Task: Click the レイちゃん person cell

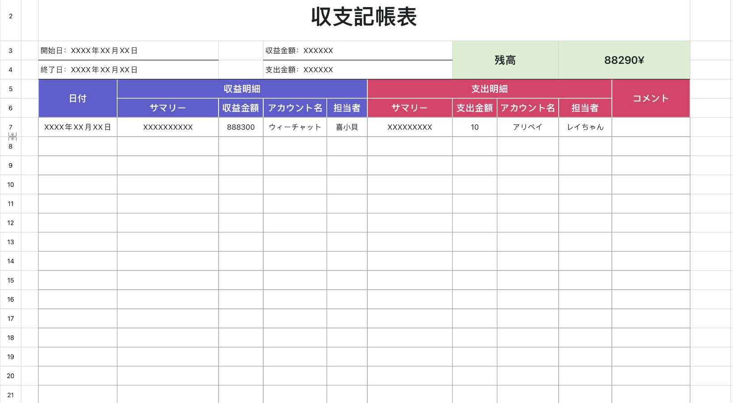Action: click(x=585, y=127)
